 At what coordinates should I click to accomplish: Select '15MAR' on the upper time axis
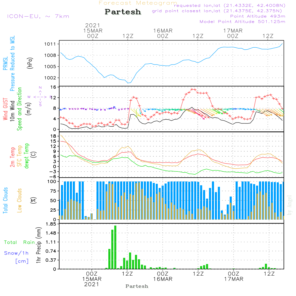pos(93,30)
